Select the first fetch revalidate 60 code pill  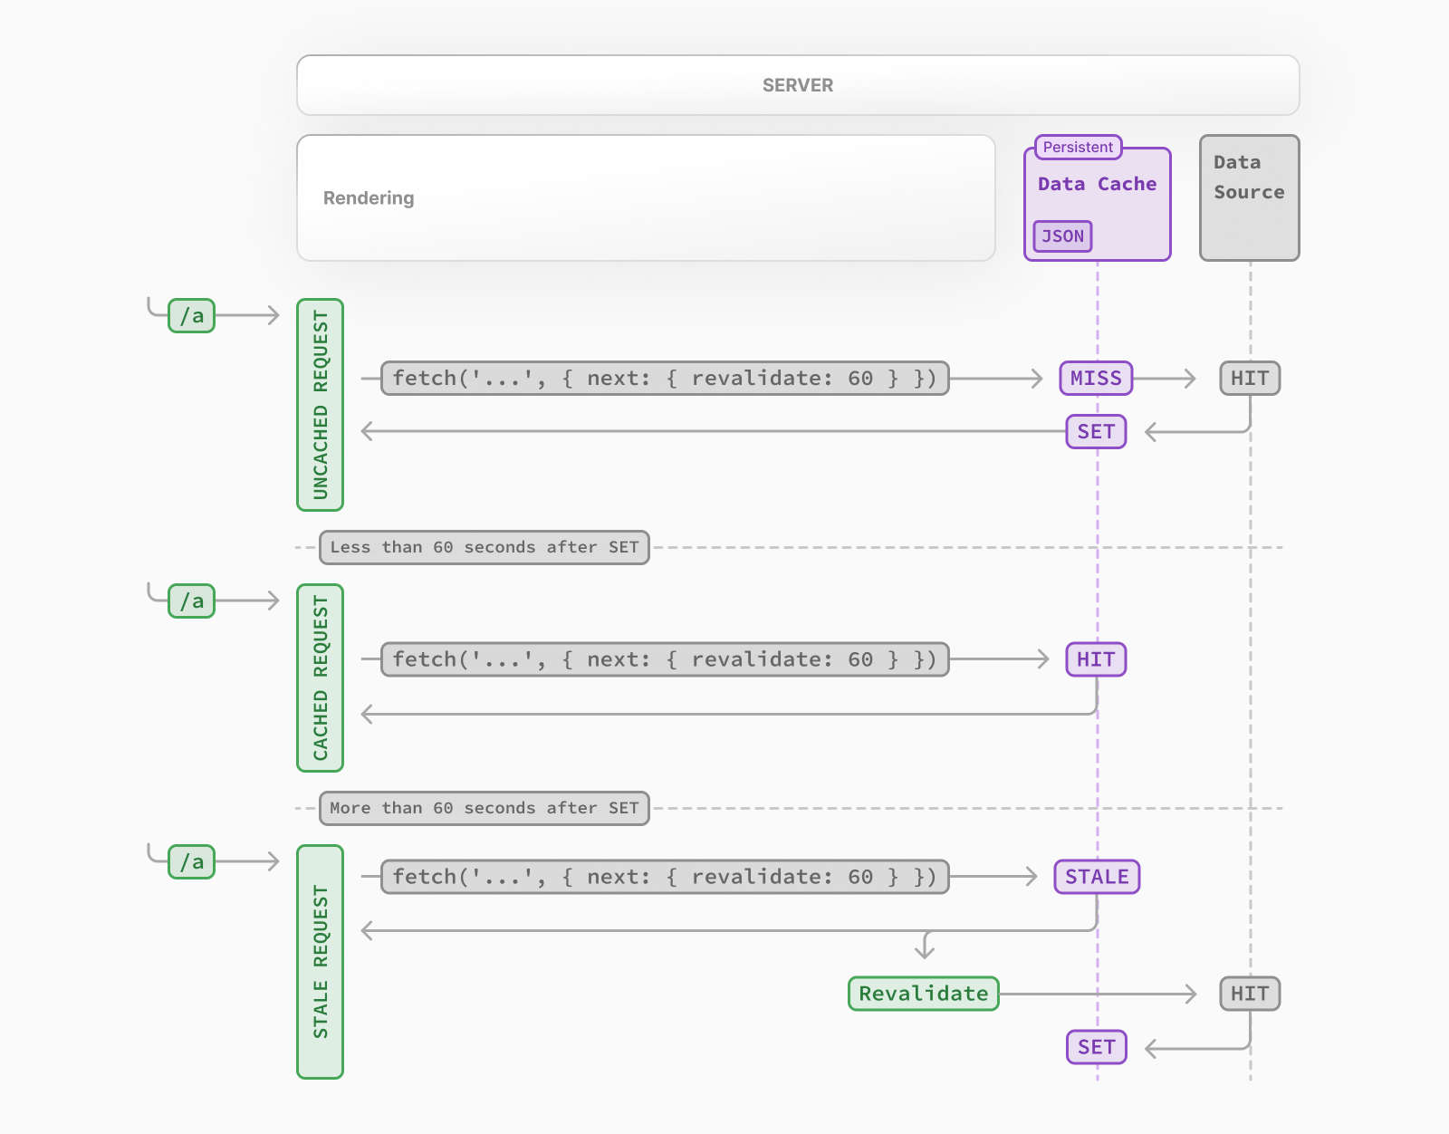(665, 378)
